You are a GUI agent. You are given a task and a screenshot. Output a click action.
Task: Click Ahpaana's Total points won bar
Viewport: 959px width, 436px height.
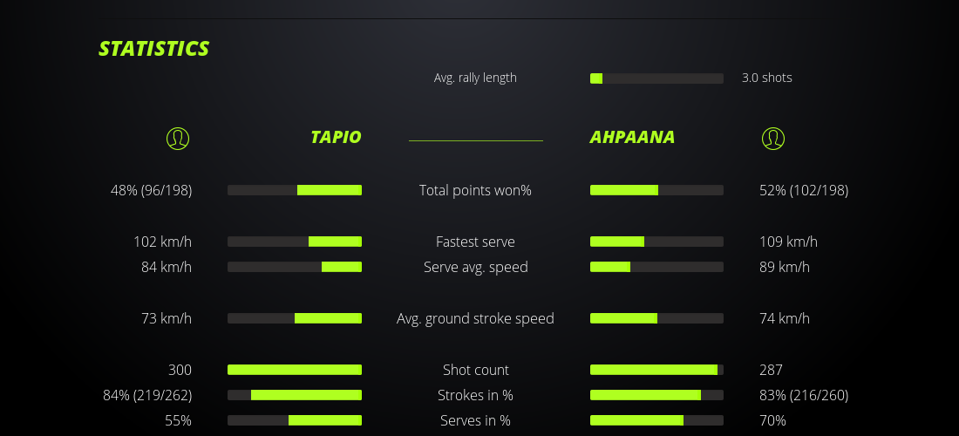pos(656,190)
